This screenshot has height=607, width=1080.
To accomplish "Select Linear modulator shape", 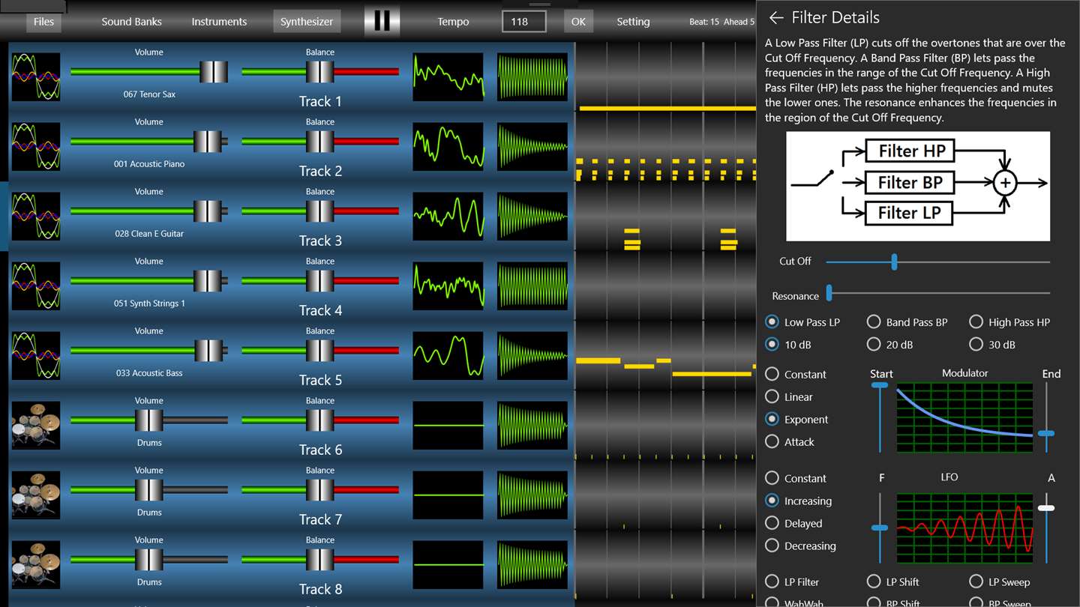I will click(789, 397).
